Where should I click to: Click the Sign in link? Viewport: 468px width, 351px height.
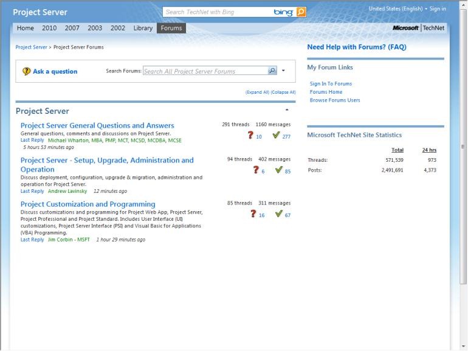pos(438,9)
